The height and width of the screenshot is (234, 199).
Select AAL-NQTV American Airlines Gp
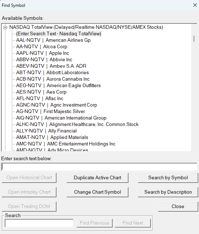click(x=53, y=40)
